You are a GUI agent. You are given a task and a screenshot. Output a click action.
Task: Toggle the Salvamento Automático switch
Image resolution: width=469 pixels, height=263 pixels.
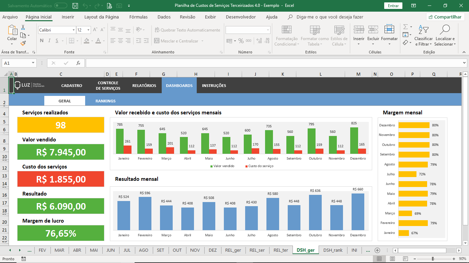61,6
